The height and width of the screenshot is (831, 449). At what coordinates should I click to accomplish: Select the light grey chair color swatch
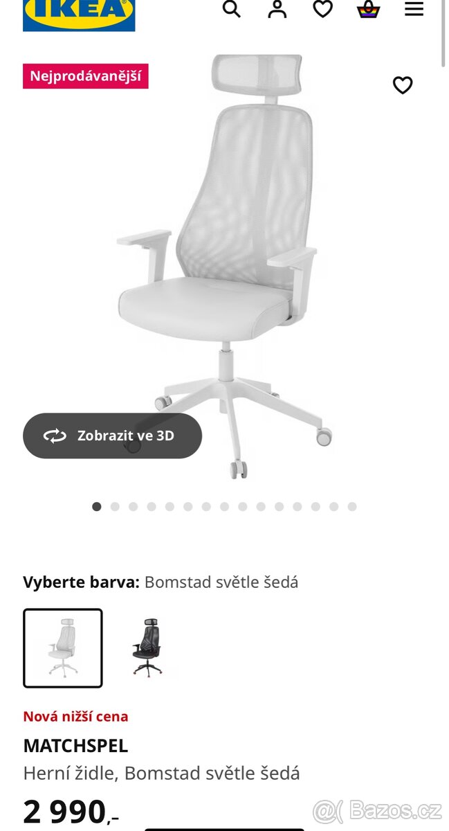click(63, 648)
